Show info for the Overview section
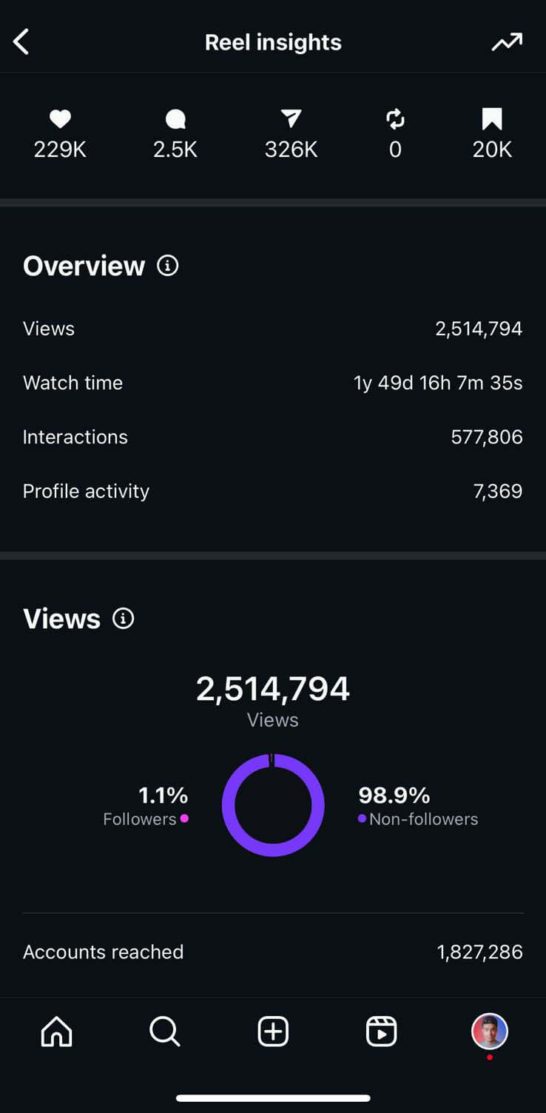This screenshot has width=546, height=1113. pos(168,266)
